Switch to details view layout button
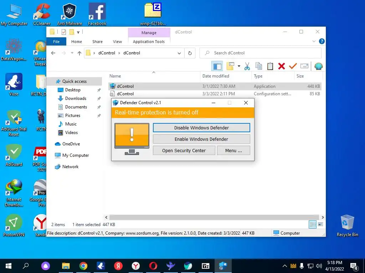This screenshot has width=365, height=273. pos(313,224)
